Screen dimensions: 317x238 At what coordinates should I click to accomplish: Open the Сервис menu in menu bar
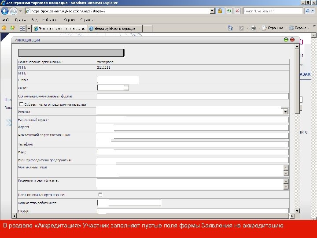(70, 20)
